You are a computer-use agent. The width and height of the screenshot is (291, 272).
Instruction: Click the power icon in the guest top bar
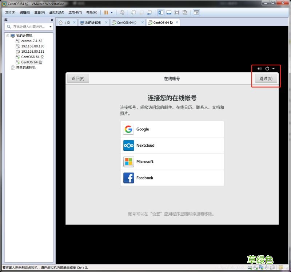point(267,69)
